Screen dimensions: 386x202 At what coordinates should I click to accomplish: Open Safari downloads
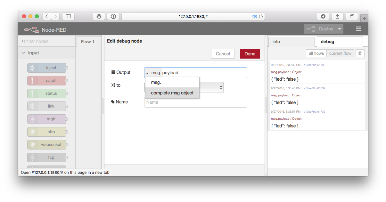(x=323, y=16)
